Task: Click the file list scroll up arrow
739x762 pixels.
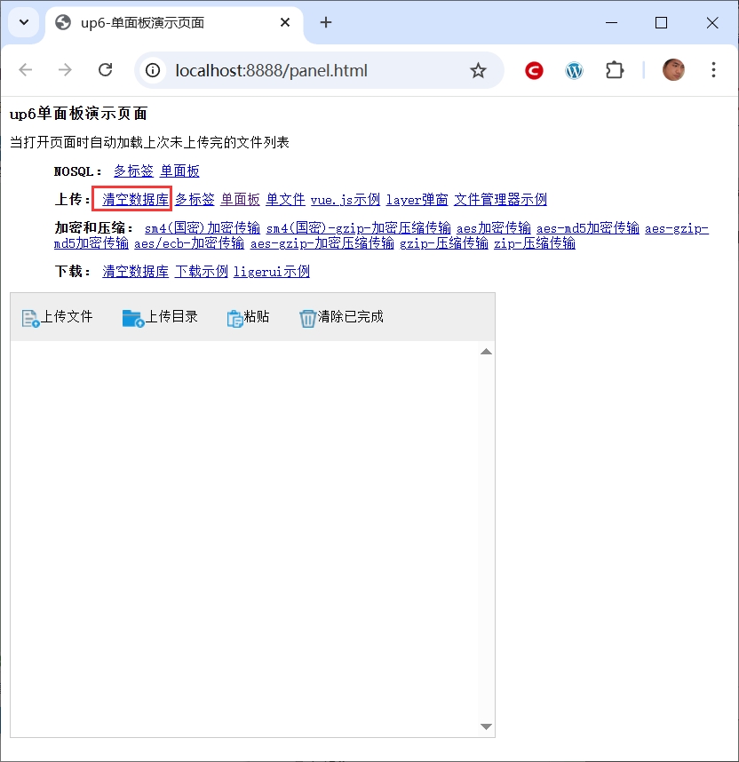Action: (x=486, y=353)
